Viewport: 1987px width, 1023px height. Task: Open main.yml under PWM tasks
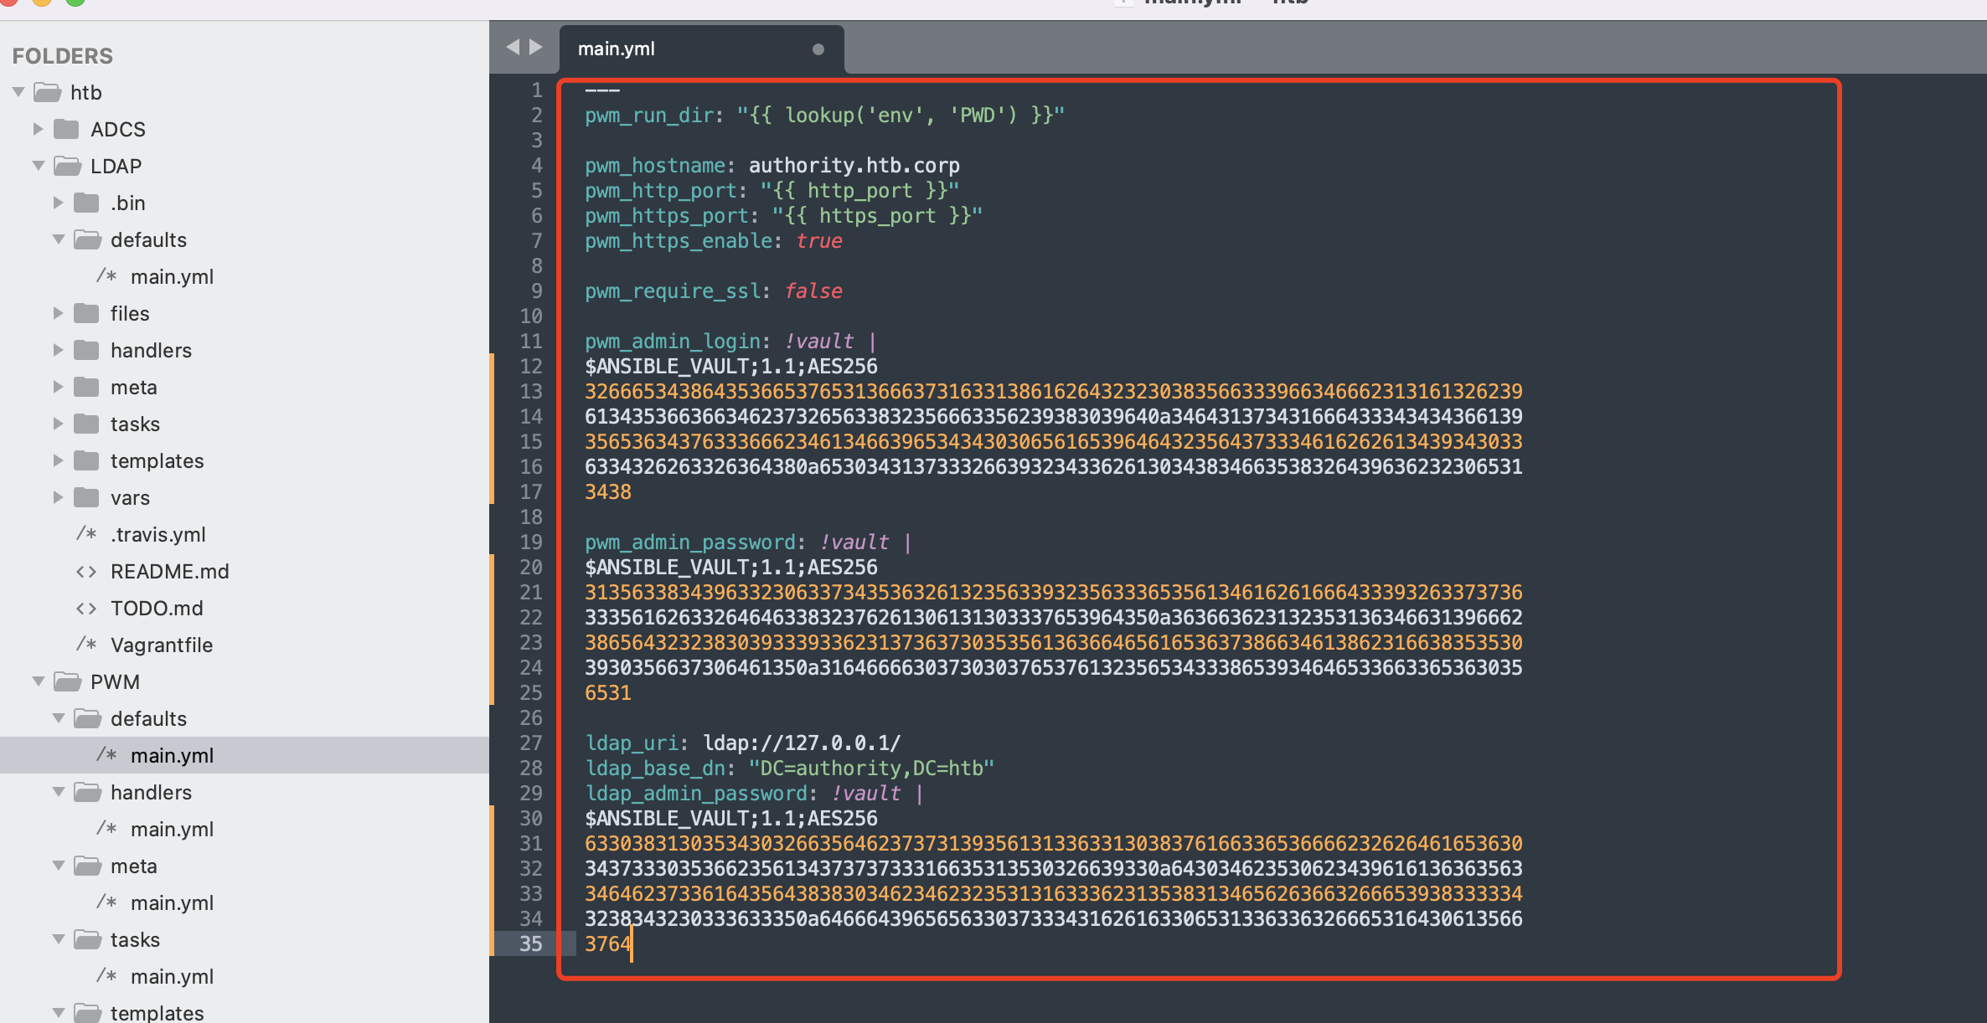coord(172,976)
